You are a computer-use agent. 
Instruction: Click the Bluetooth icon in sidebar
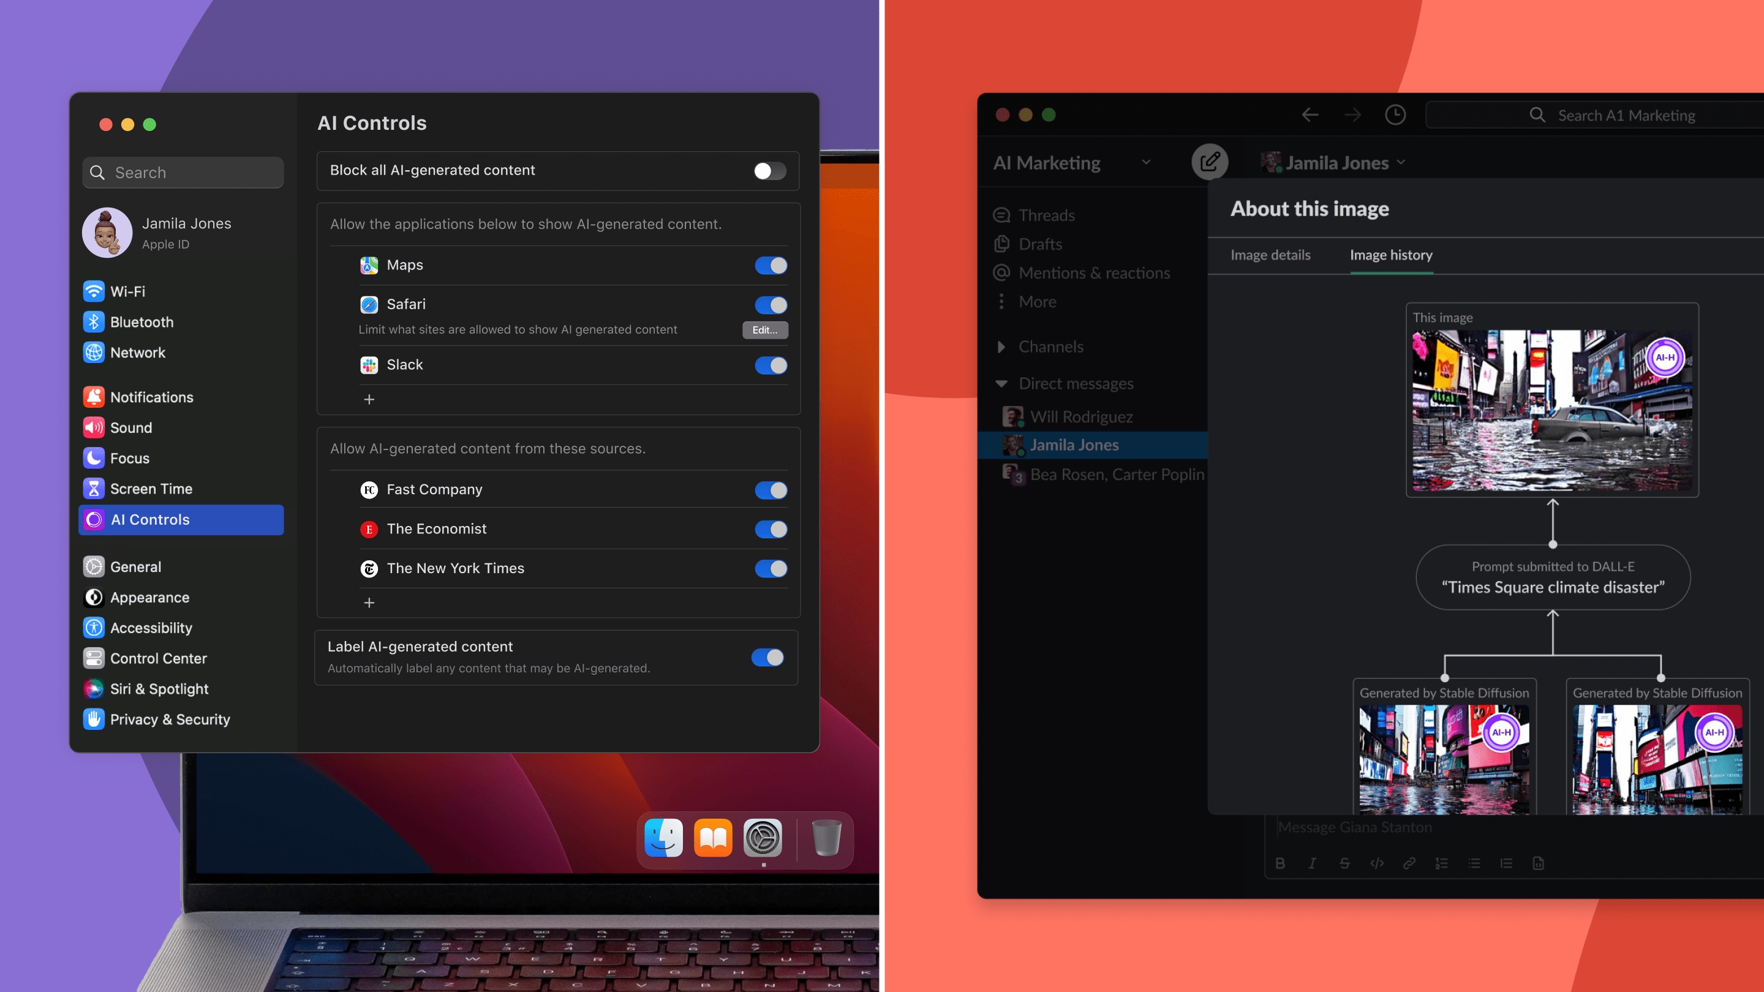click(x=94, y=321)
